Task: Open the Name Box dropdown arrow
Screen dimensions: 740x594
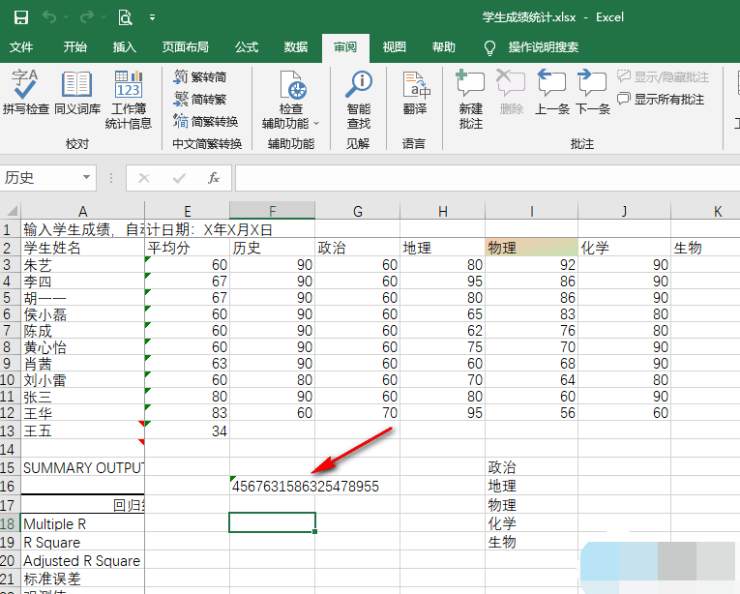Action: click(x=87, y=178)
